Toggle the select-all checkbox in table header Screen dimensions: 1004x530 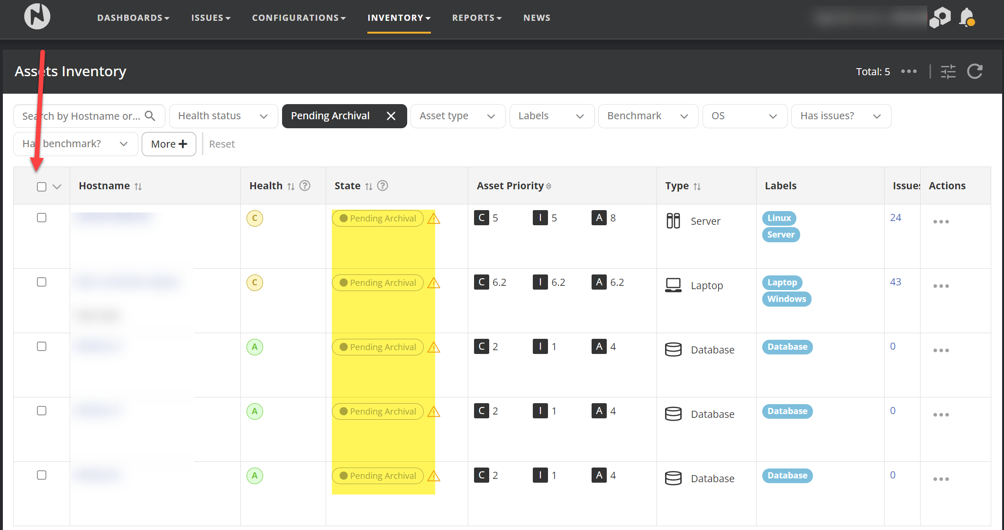point(42,186)
